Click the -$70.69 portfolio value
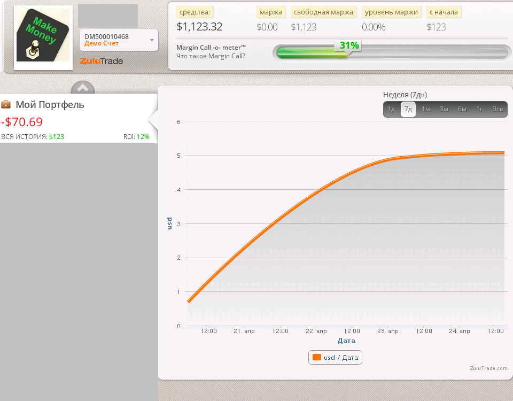Screen dimensions: 513x401 tap(22, 122)
